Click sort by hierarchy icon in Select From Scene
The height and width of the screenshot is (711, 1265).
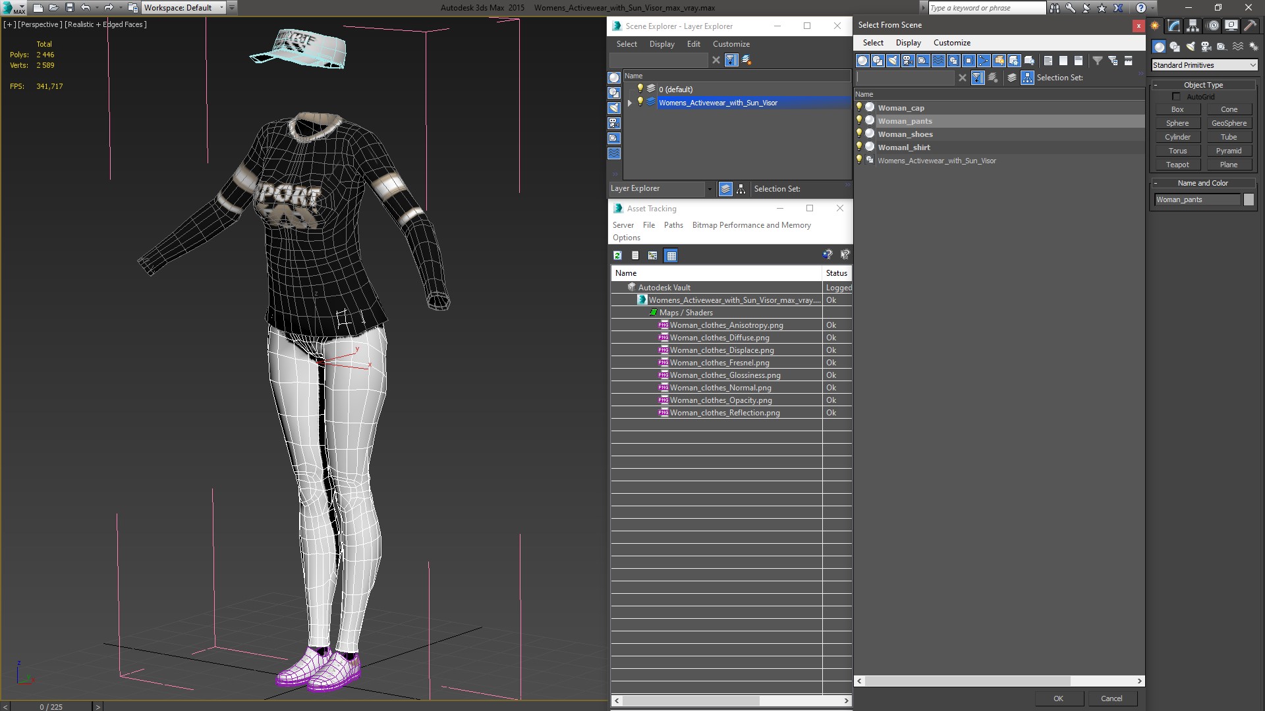coord(1028,78)
